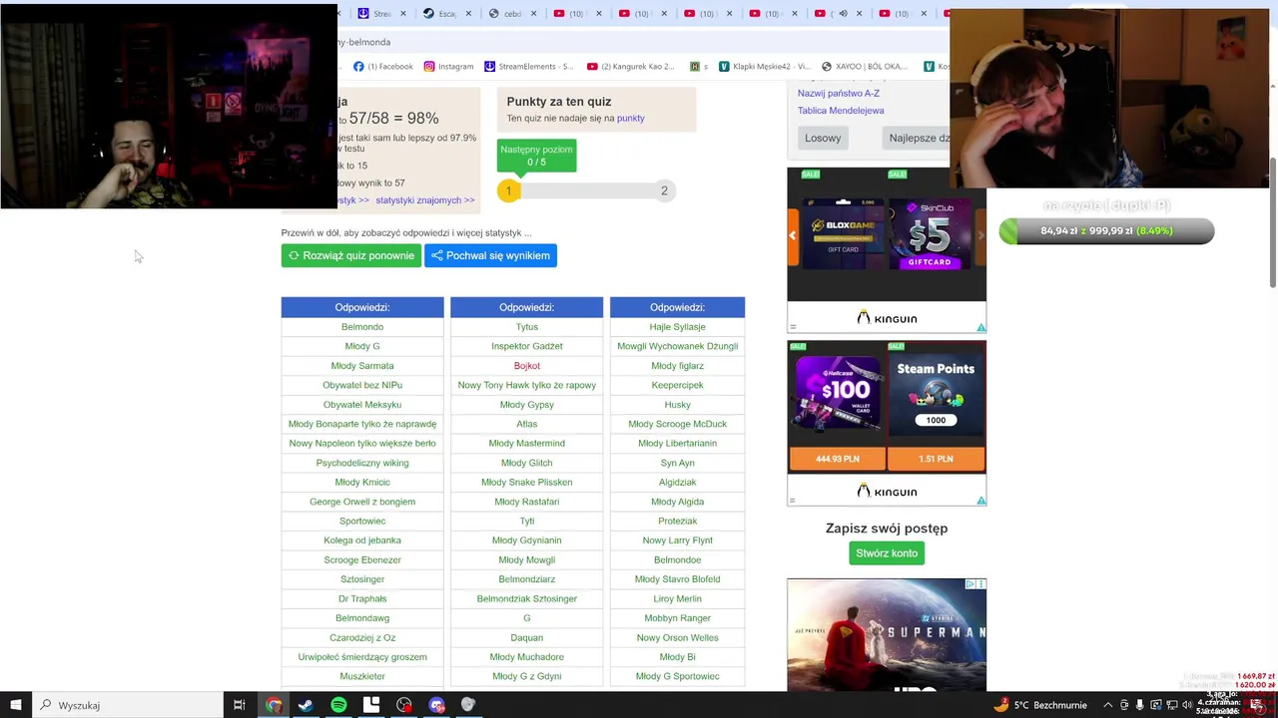Click the answer Belmondo
The image size is (1278, 718).
click(362, 327)
